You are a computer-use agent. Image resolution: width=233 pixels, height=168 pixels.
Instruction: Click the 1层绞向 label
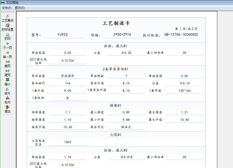(x=38, y=98)
